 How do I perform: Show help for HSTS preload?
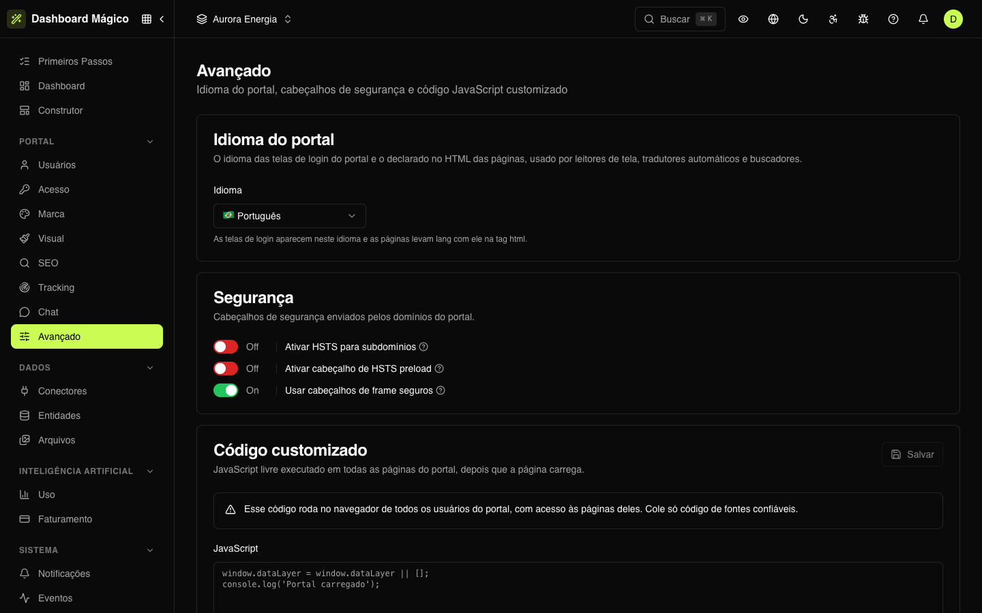(439, 368)
